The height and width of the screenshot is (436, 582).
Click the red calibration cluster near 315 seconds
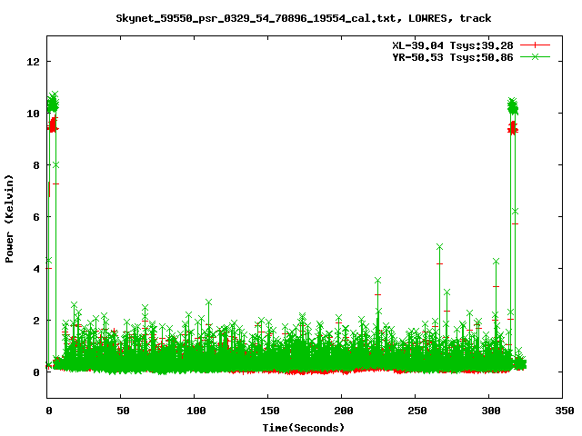[x=513, y=128]
